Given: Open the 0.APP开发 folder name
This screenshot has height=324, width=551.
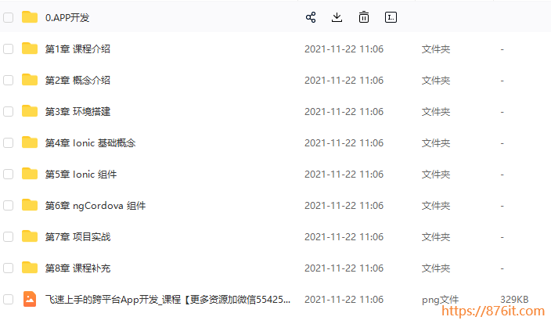Looking at the screenshot, I should (x=67, y=17).
